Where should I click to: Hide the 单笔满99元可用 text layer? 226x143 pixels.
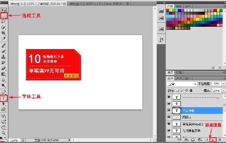(x=169, y=124)
